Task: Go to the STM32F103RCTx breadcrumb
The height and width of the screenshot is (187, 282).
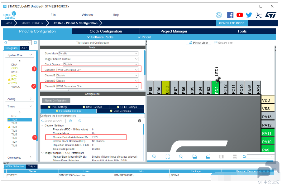Action: point(32,23)
